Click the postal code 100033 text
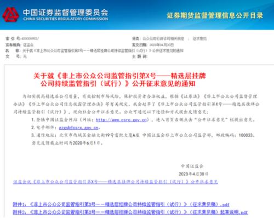Viewport: 274px width, 218px height. (246, 135)
